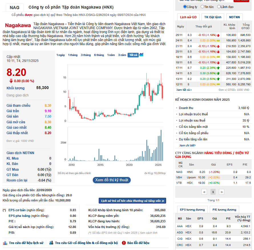Click the red warning icon by Báo lỗi dữ liệu
The width and height of the screenshot is (254, 250).
pos(124,243)
